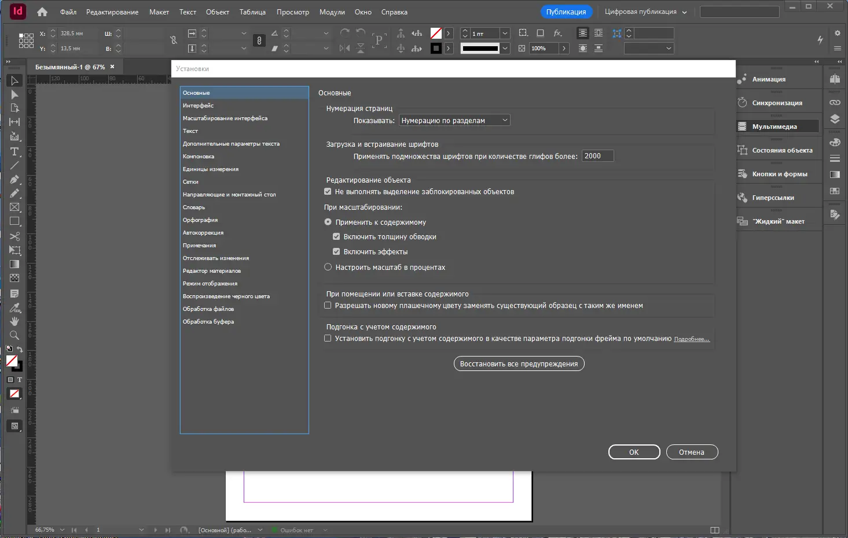The height and width of the screenshot is (538, 848).
Task: Select the Rectangle tool
Action: (x=14, y=221)
